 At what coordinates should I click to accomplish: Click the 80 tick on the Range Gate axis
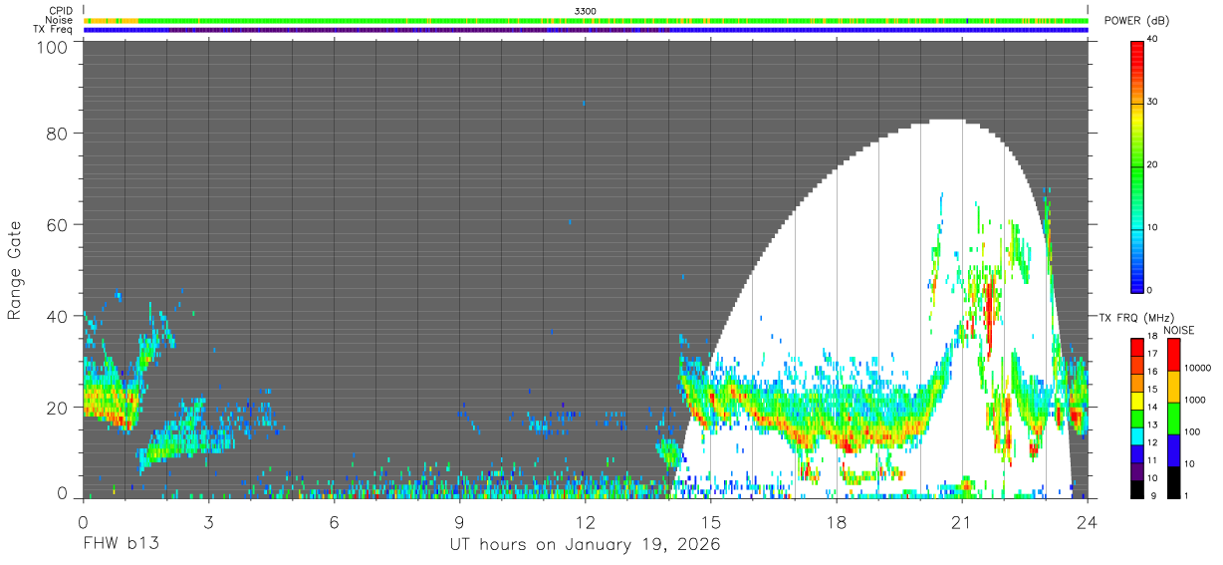click(56, 134)
